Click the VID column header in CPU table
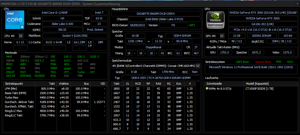300x135 pixels. point(99,84)
